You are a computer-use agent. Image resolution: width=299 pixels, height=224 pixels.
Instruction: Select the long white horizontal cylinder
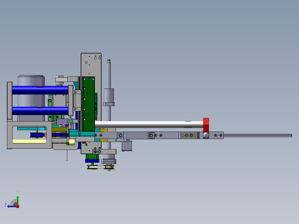(149, 125)
